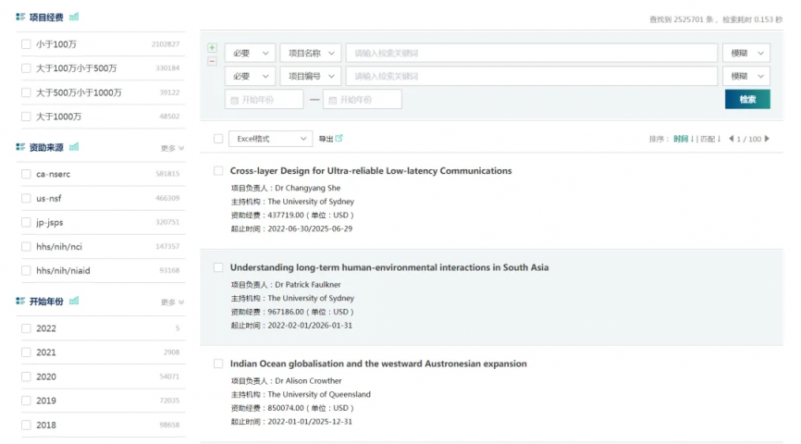Screen dimensions: 801x444
Task: Sort results by 时间
Action: (684, 139)
